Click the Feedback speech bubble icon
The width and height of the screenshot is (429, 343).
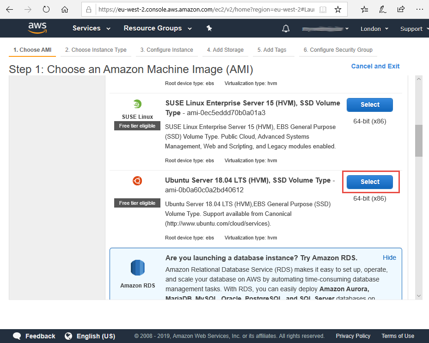tap(17, 336)
